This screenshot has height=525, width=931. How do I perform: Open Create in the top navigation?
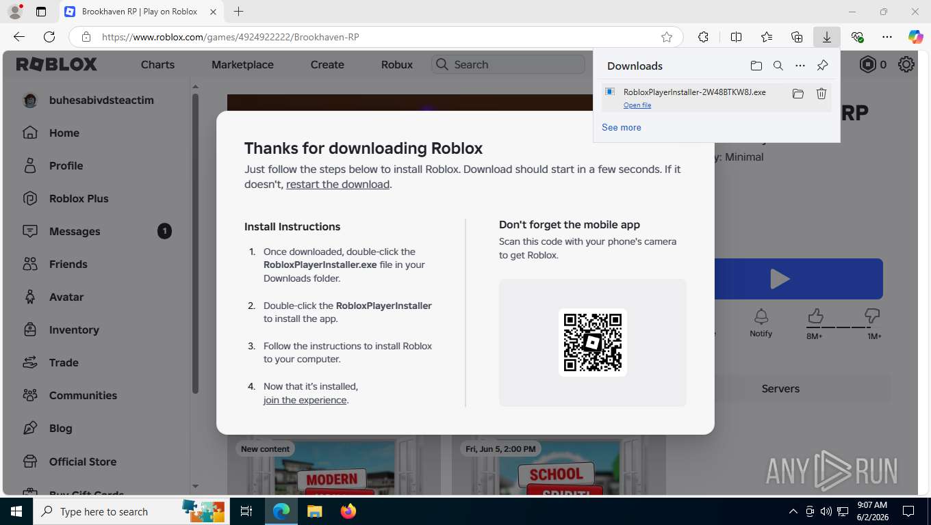click(327, 64)
